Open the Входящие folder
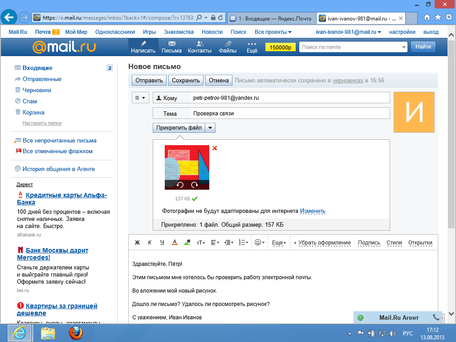The width and height of the screenshot is (456, 342). [x=37, y=68]
